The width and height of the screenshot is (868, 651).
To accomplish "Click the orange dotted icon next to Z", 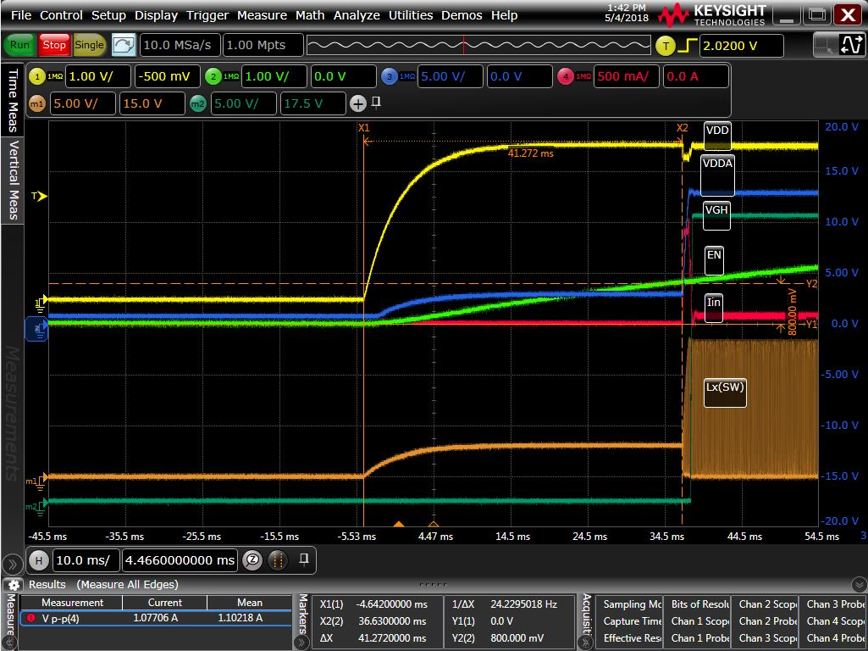I will click(278, 560).
